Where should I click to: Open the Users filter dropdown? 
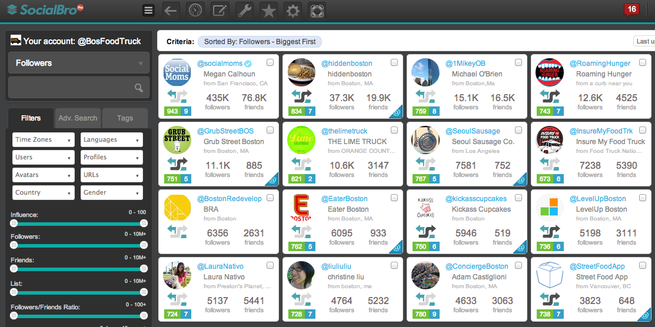tap(44, 158)
